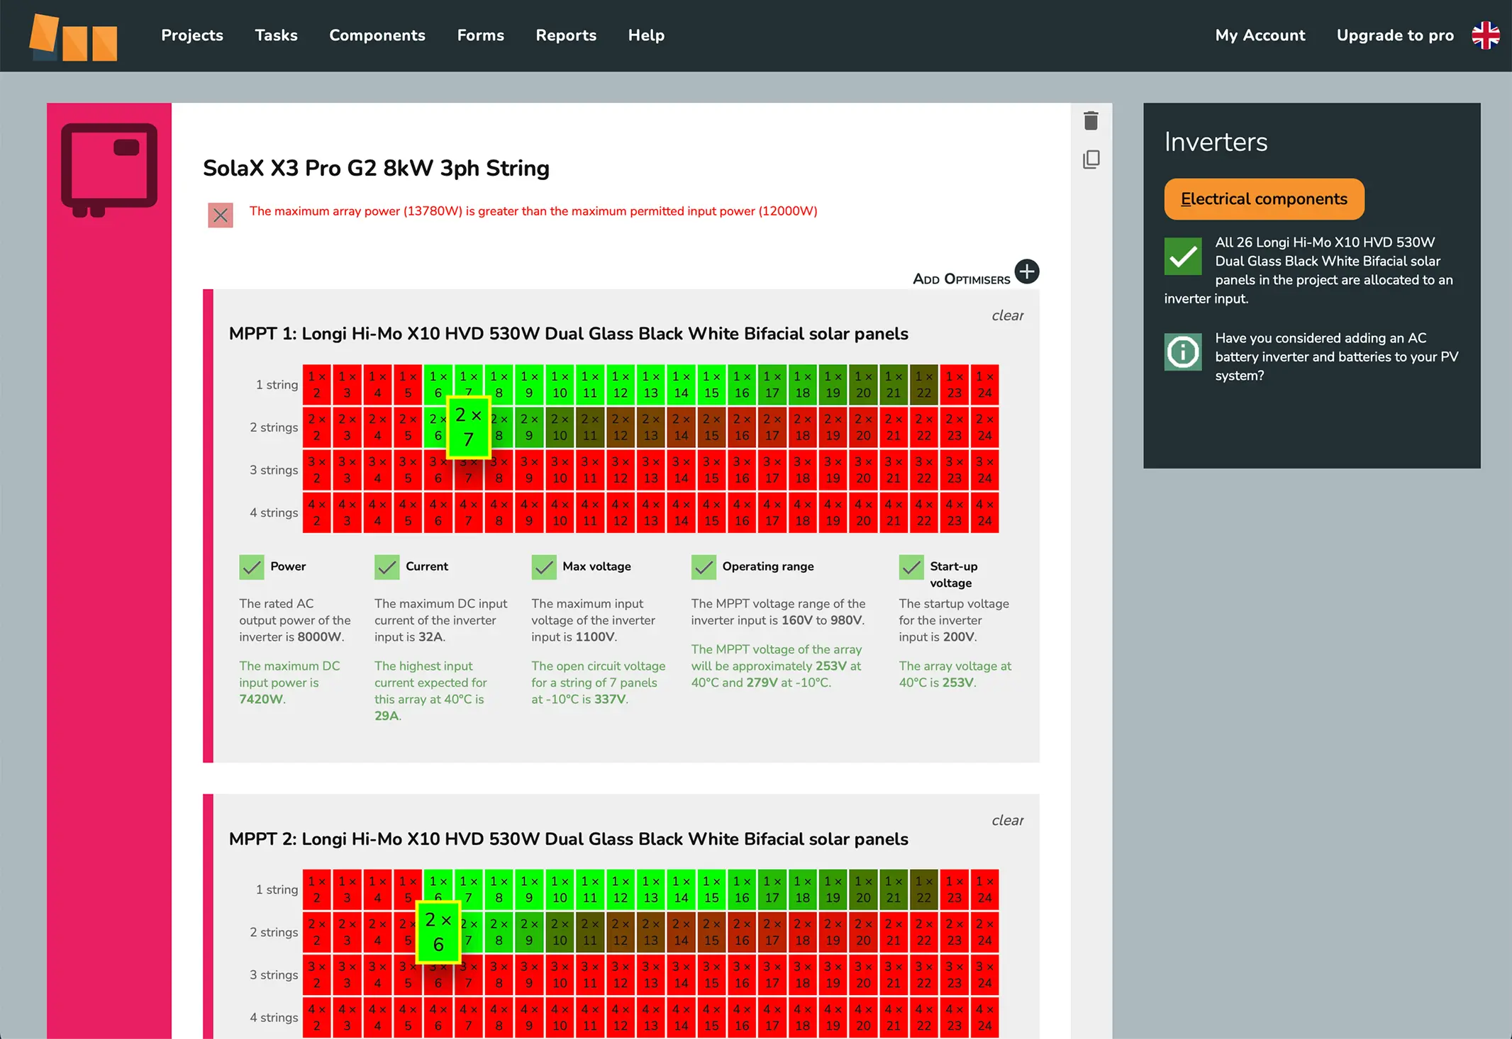Screen dimensions: 1512x1039
Task: Open the Forms menu
Action: coord(481,35)
